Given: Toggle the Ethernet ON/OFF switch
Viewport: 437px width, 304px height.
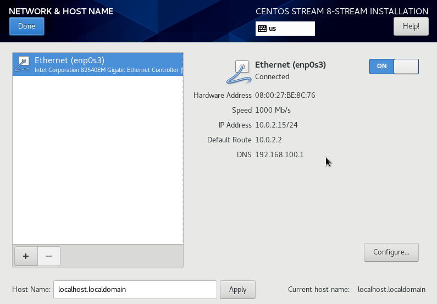Looking at the screenshot, I should click(394, 67).
